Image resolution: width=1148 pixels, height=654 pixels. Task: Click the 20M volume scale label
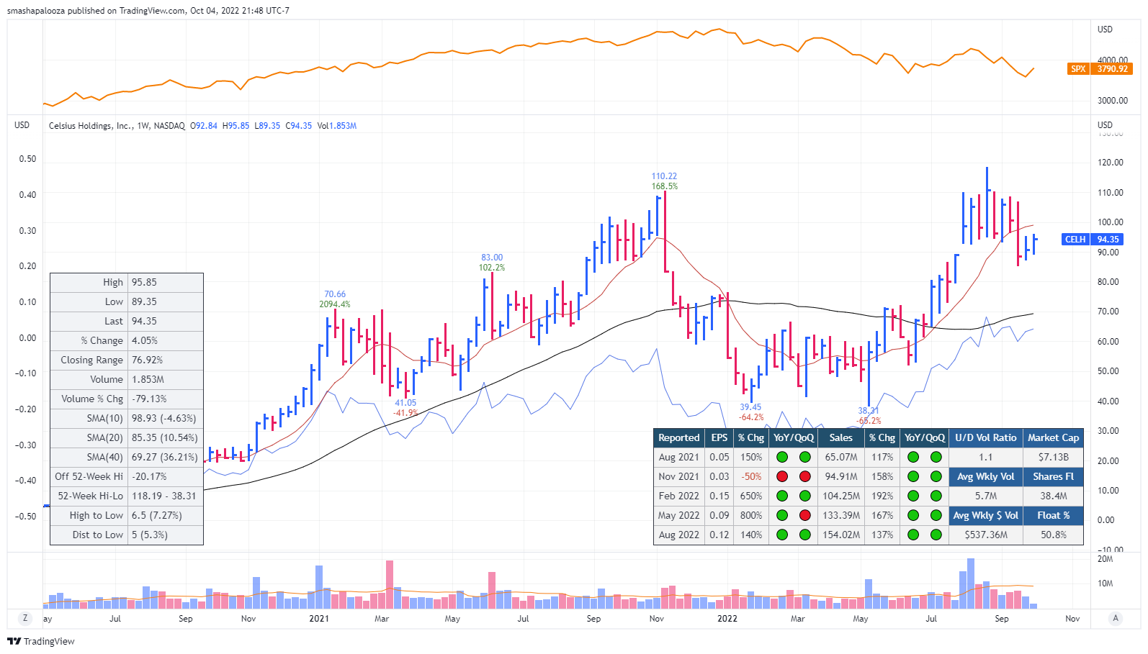(x=1105, y=559)
